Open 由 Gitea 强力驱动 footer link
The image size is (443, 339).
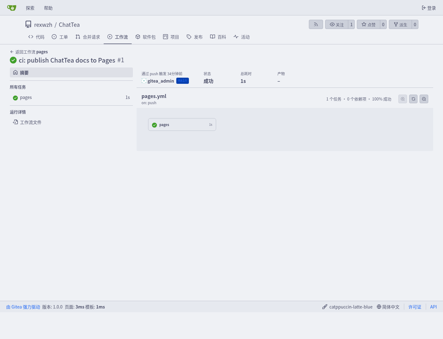tap(23, 307)
